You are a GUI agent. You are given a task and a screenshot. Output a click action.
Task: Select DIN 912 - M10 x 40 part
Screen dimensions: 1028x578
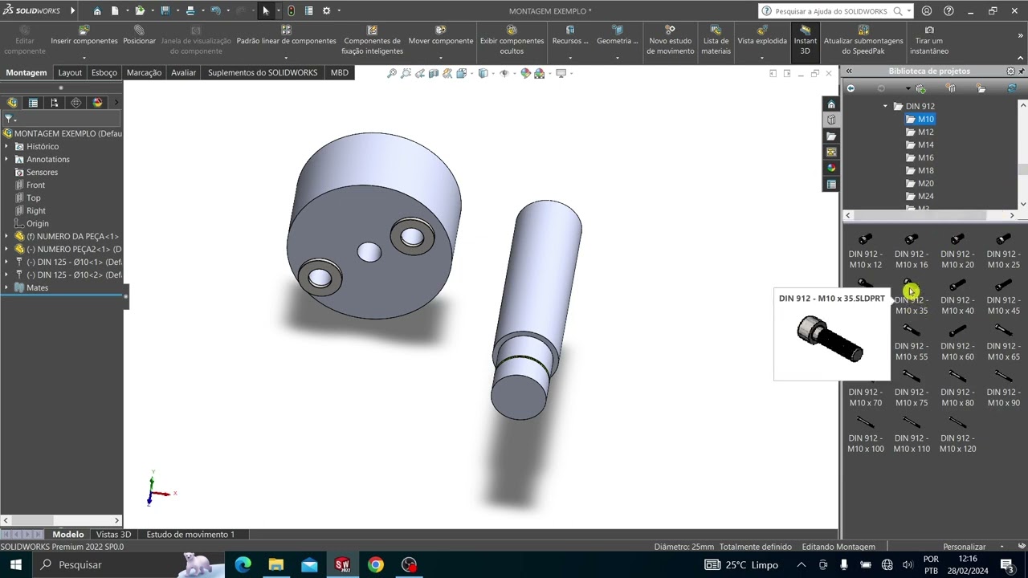(x=957, y=297)
